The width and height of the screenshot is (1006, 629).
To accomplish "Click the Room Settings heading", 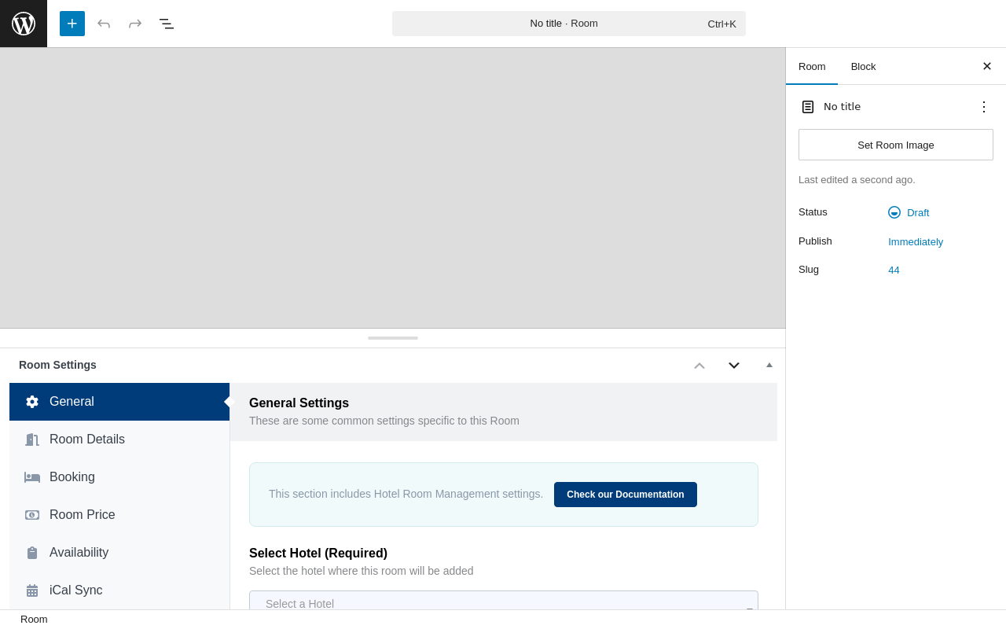I will click(x=57, y=365).
